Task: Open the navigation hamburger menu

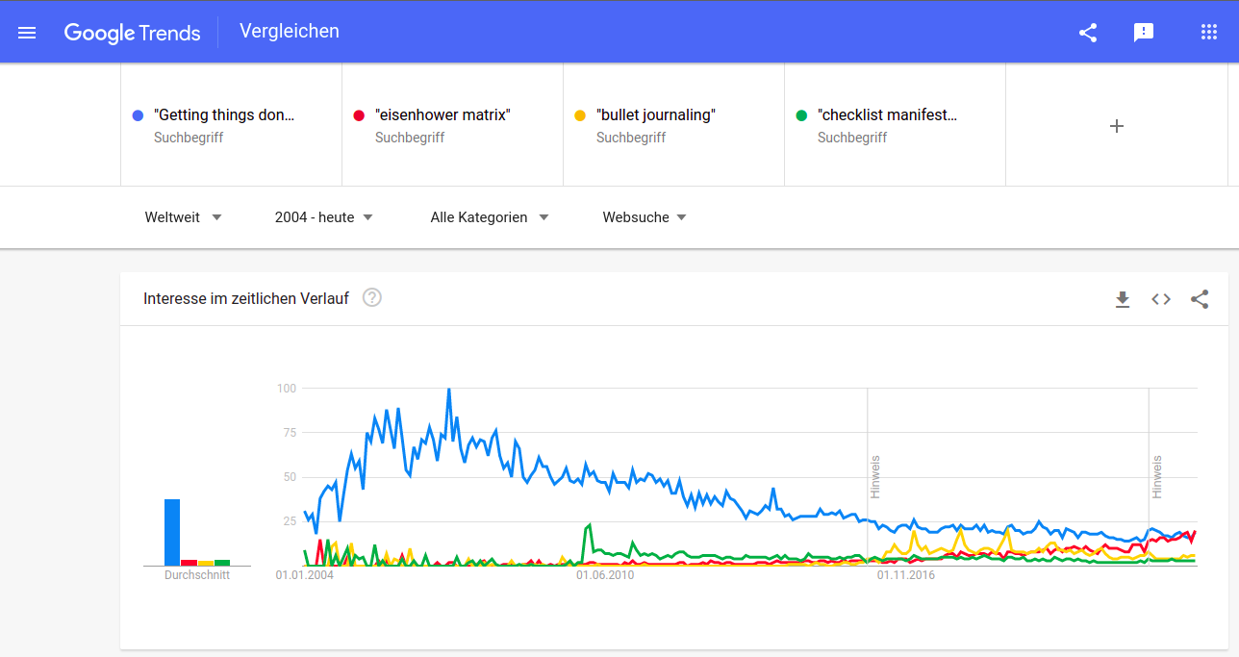Action: [x=27, y=32]
